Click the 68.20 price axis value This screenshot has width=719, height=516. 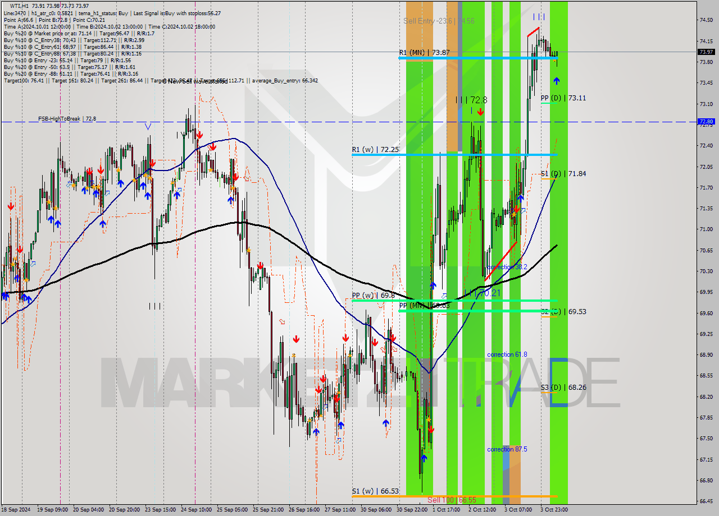(706, 397)
